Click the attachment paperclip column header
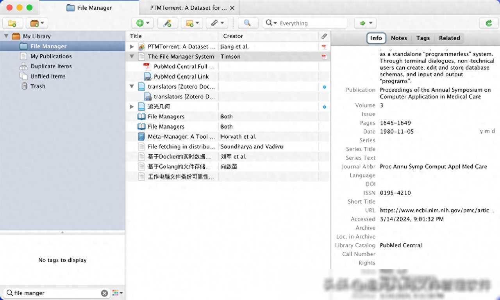 tap(324, 36)
